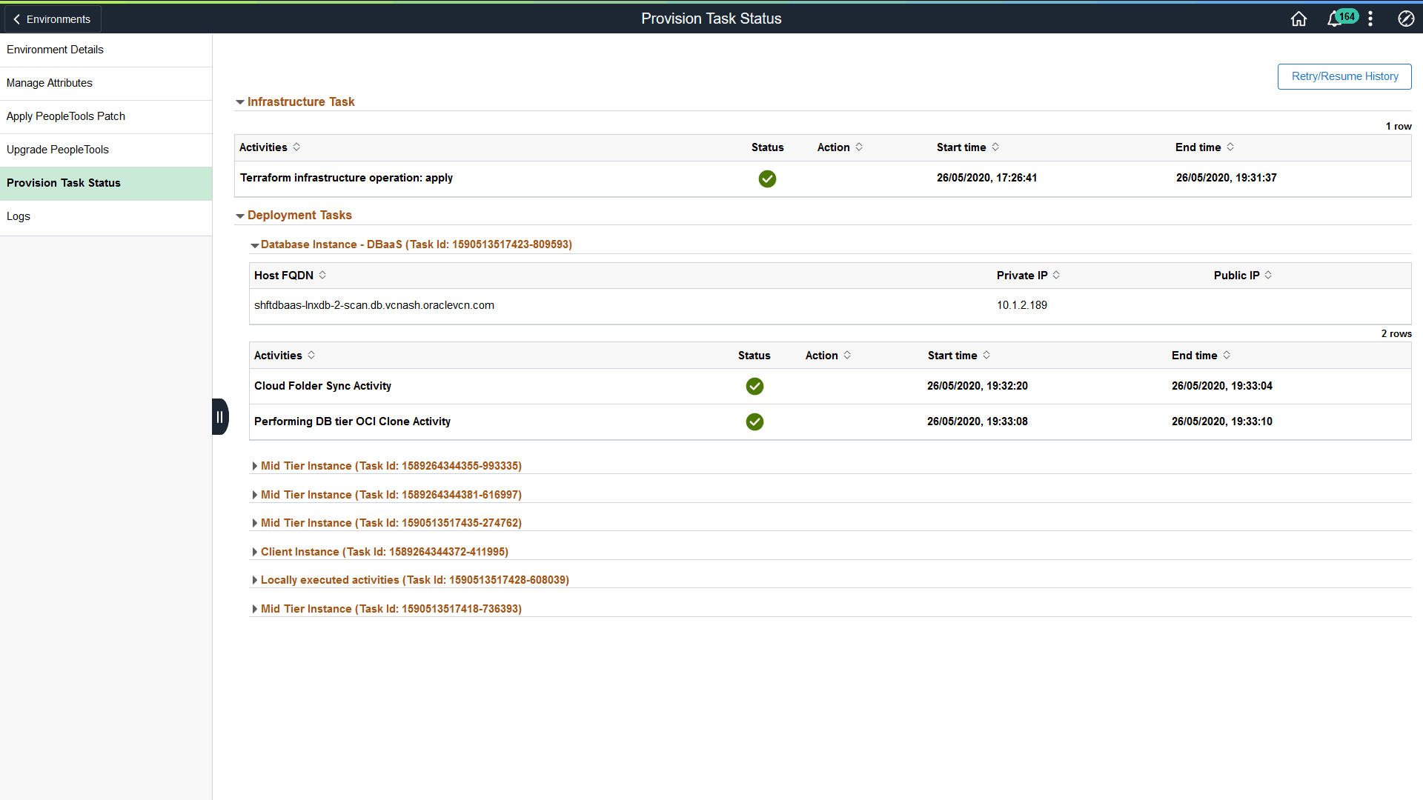The image size is (1423, 800).
Task: Switch to Upgrade PeopleTools in sidebar
Action: 58,149
